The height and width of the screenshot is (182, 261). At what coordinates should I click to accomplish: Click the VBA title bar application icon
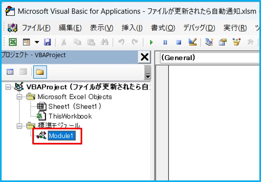(x=10, y=11)
